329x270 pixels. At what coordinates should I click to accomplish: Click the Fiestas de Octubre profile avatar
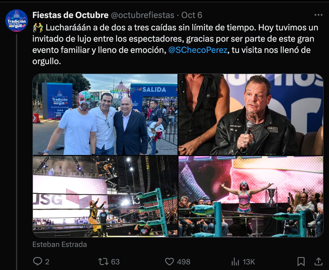(17, 21)
